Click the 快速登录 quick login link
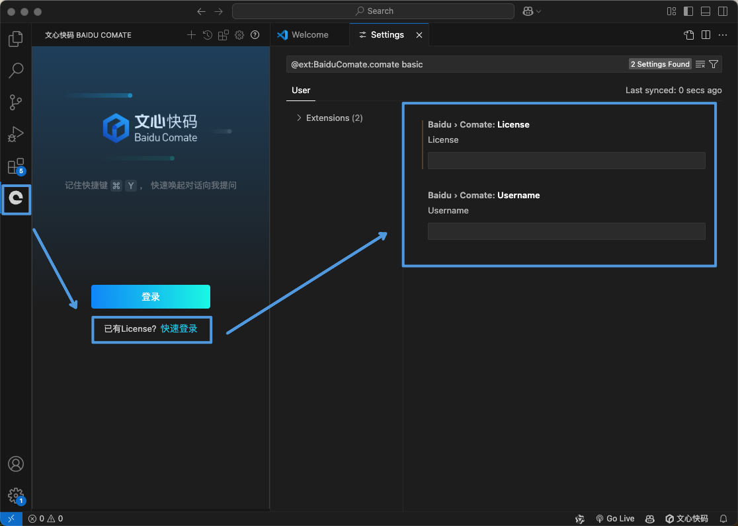This screenshot has height=526, width=738. 179,329
